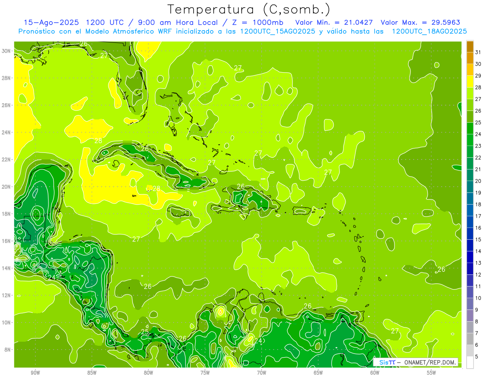Click the orange swatch between 30 and 31

coord(470,58)
